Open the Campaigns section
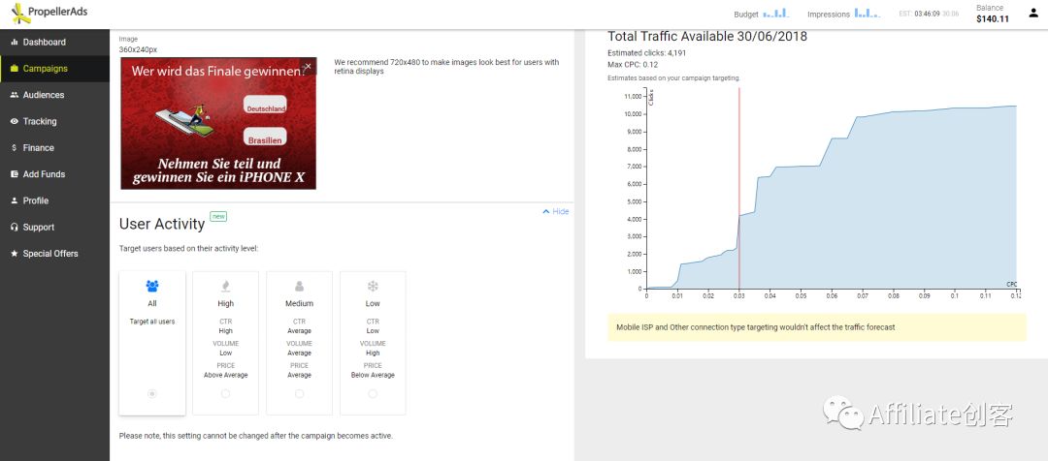The image size is (1048, 461). (x=54, y=69)
